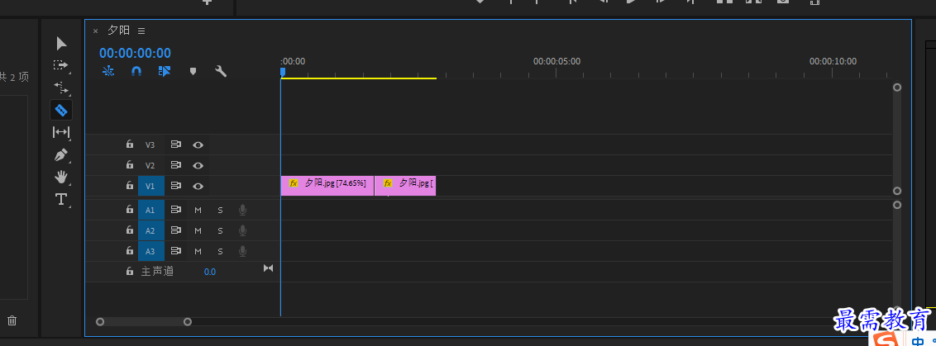Toggle timeline Snap magnet icon
Image resolution: width=936 pixels, height=346 pixels.
[x=136, y=71]
